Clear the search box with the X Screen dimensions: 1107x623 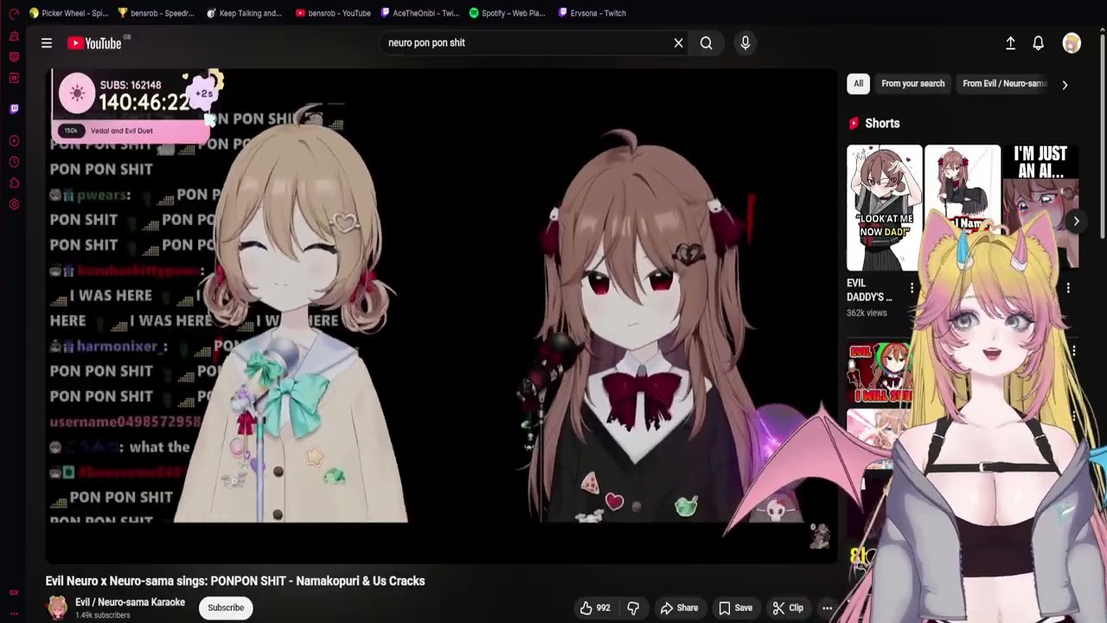pos(678,43)
